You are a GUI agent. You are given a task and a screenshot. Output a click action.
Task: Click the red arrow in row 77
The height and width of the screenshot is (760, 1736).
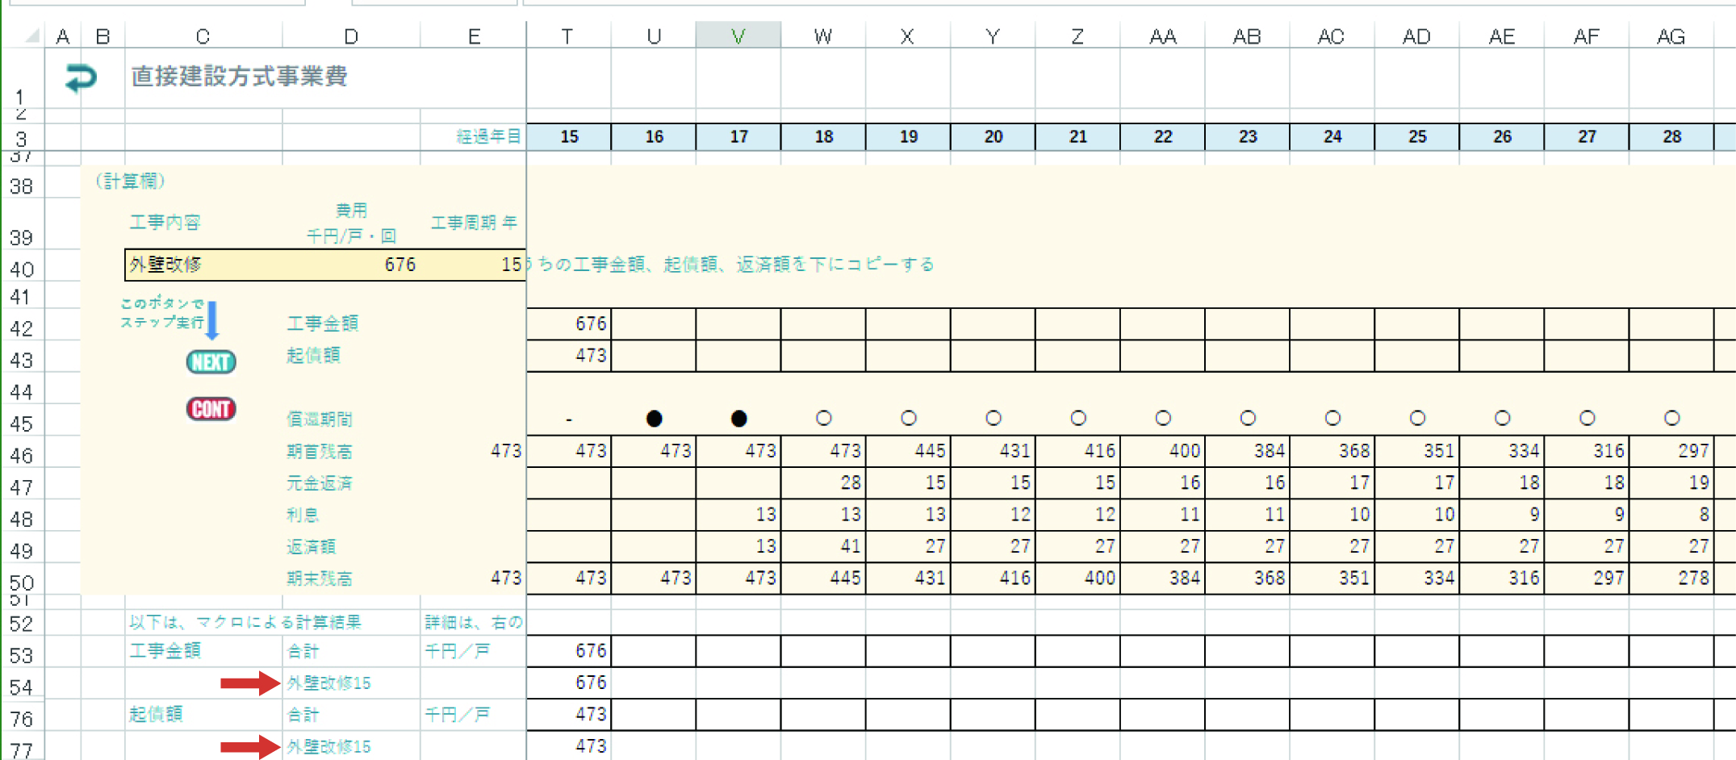[x=249, y=747]
